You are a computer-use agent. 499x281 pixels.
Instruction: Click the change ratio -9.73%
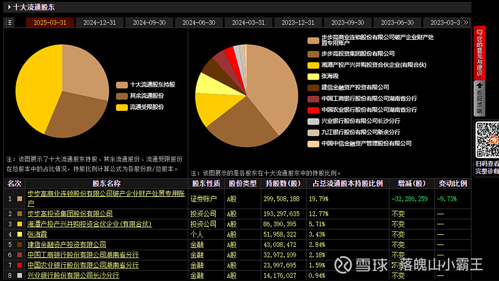pos(447,199)
